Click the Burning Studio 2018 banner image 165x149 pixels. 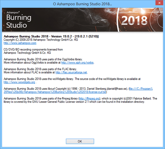click(x=82, y=20)
